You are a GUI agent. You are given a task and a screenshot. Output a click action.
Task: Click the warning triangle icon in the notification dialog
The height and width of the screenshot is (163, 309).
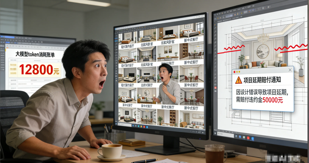click(x=238, y=80)
